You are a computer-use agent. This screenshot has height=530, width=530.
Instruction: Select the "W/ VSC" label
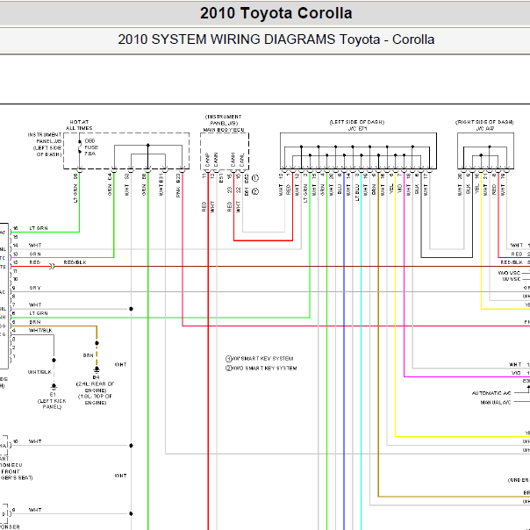tap(511, 279)
